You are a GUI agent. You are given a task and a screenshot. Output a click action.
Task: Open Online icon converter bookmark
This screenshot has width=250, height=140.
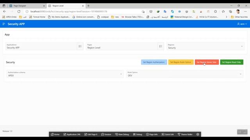click(84, 17)
